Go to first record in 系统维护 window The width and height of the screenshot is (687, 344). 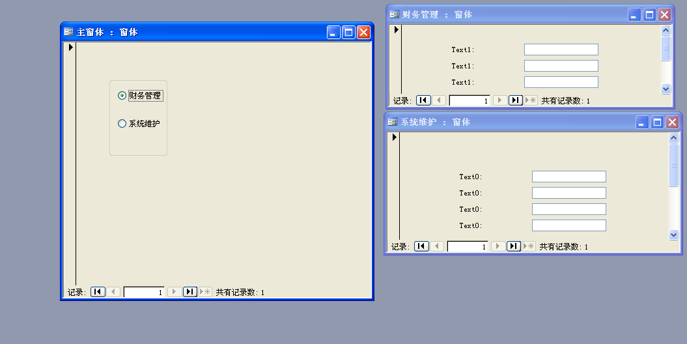421,246
